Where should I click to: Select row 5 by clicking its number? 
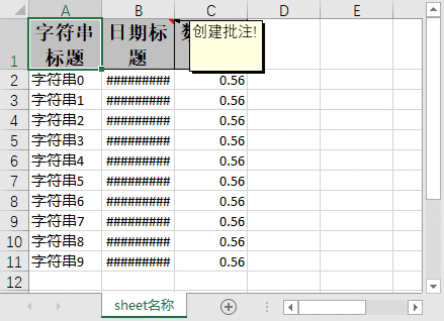click(x=14, y=141)
